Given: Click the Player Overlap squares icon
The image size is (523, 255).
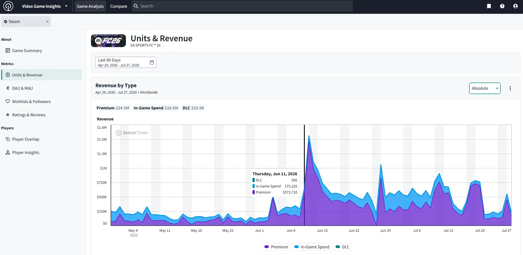Looking at the screenshot, I should click(x=8, y=139).
